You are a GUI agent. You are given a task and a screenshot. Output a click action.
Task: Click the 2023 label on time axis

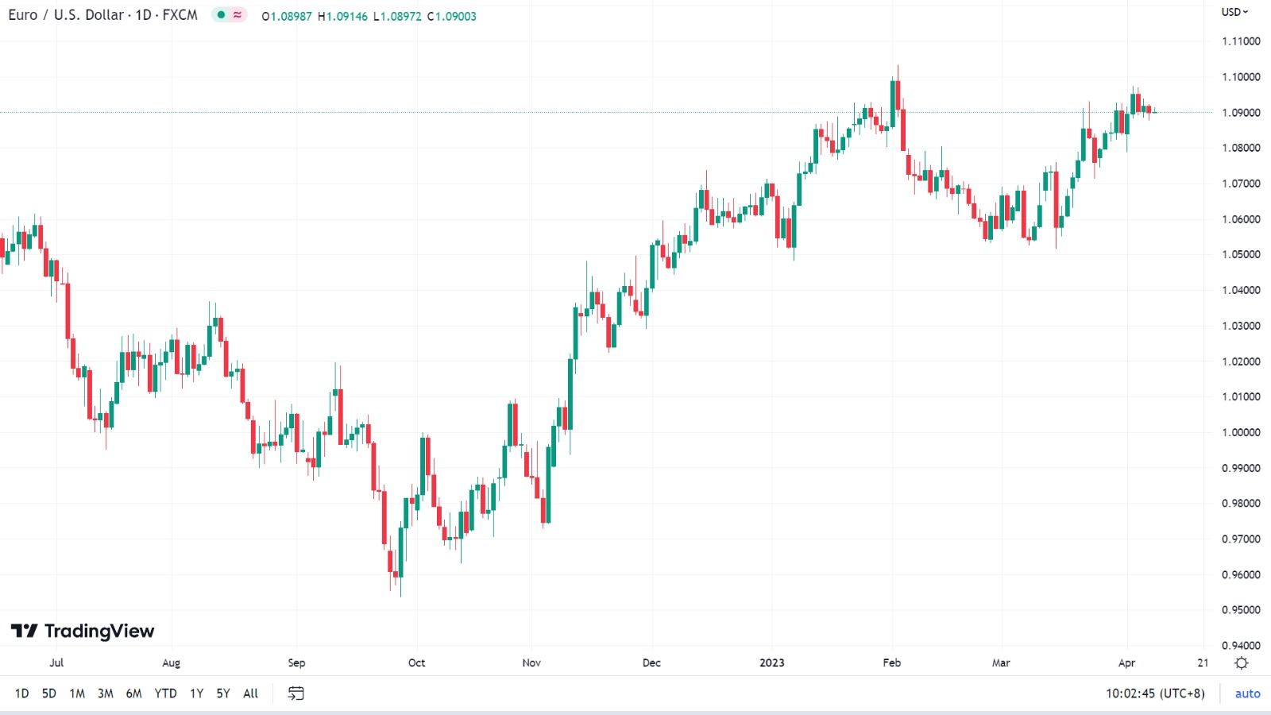click(x=772, y=663)
